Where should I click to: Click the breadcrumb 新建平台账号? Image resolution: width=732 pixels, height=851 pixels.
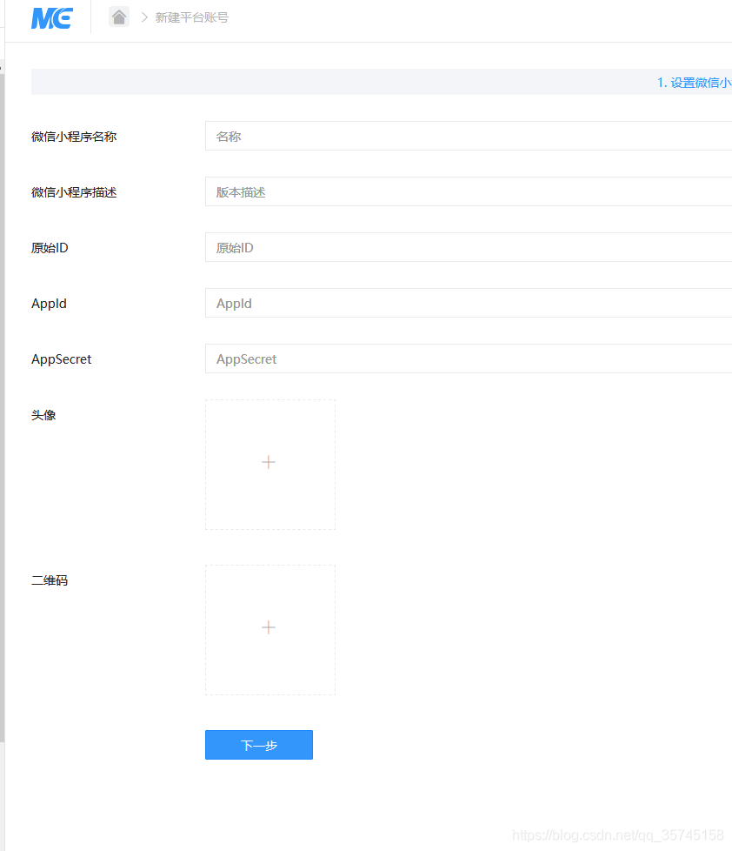tap(192, 17)
